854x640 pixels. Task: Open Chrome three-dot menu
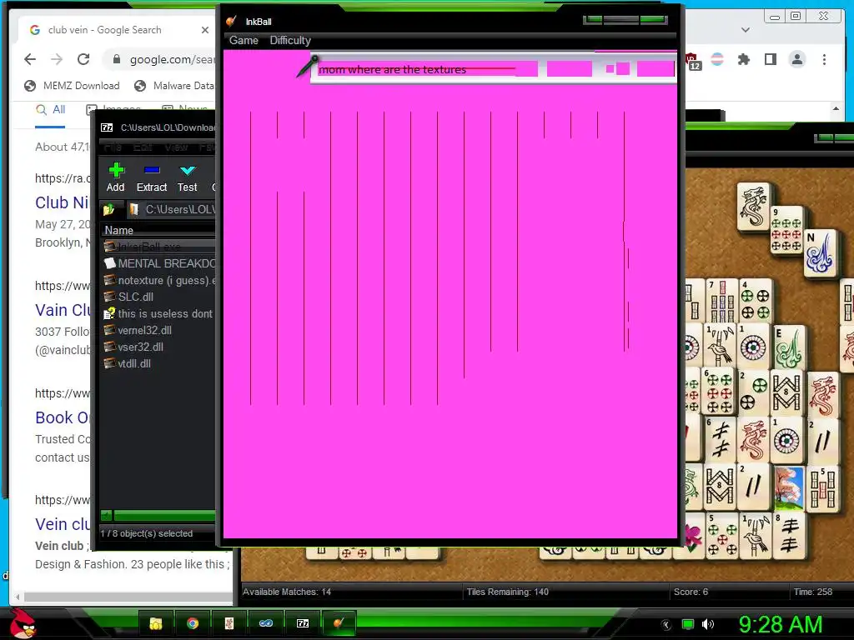[x=824, y=59]
